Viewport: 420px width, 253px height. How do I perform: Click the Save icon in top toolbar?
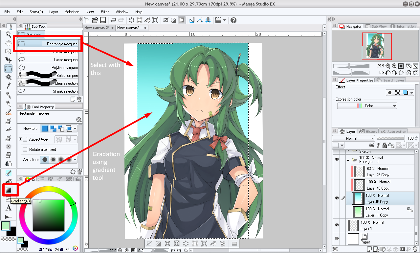[x=103, y=20]
